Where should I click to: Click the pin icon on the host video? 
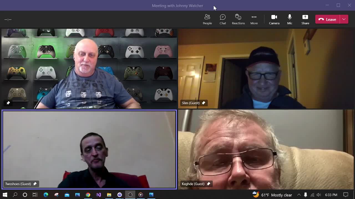[x=8, y=103]
